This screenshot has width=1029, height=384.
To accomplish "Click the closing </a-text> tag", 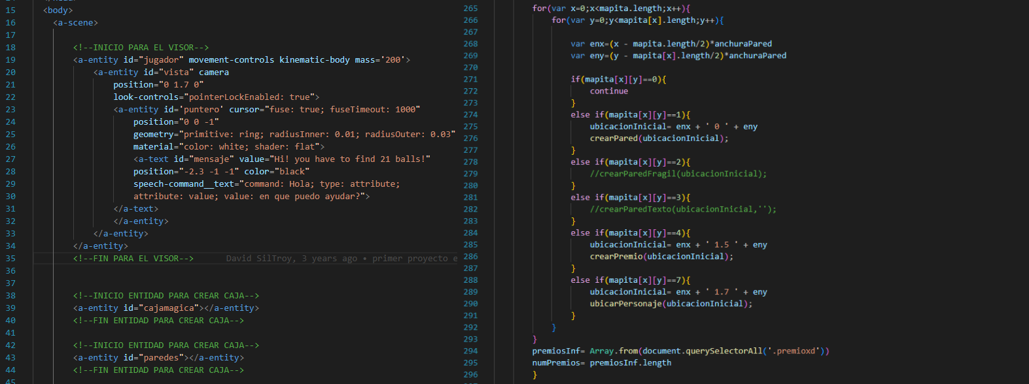I will point(136,209).
